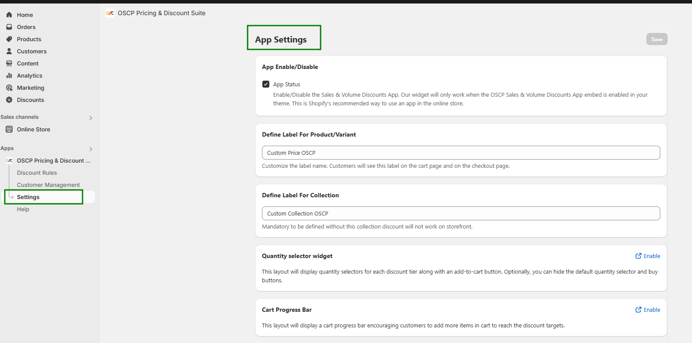The image size is (692, 343).
Task: Expand the Apps section chevron
Action: click(x=91, y=149)
